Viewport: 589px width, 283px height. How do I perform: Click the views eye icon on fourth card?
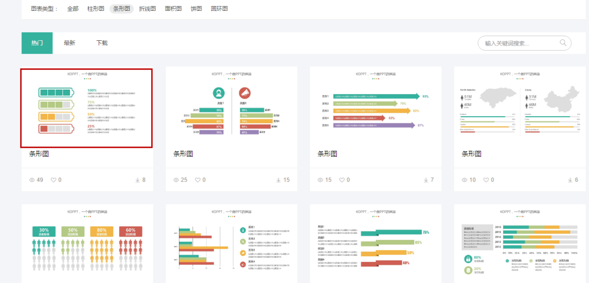pyautogui.click(x=465, y=180)
